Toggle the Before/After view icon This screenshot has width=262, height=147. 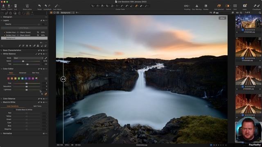tap(228, 6)
